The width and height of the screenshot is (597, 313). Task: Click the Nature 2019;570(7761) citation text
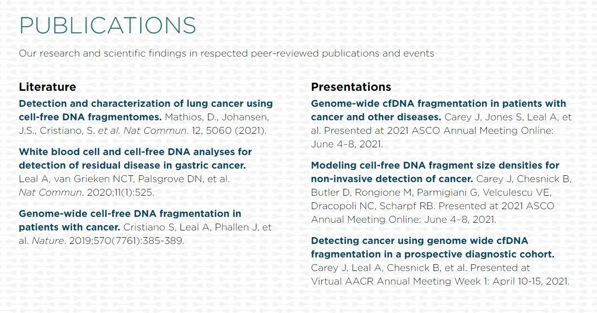(108, 241)
